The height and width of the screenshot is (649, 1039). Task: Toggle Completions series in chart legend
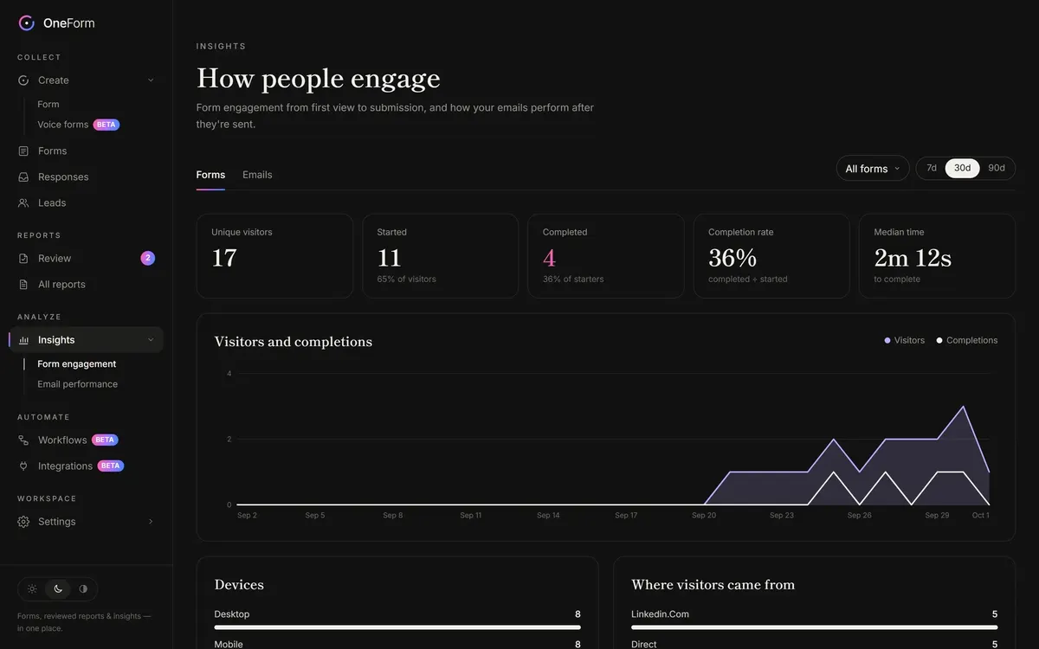click(x=967, y=341)
